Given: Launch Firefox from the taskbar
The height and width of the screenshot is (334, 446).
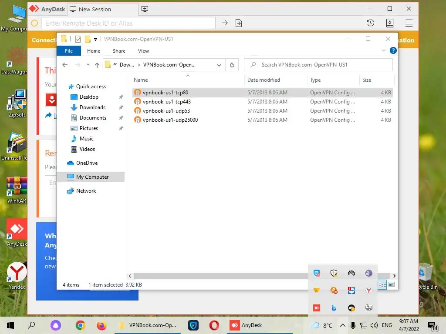Looking at the screenshot, I should tap(101, 325).
